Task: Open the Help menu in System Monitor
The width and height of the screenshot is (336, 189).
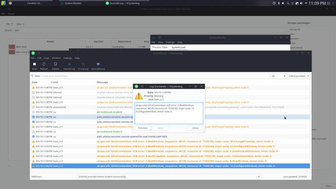Action: pyautogui.click(x=180, y=42)
